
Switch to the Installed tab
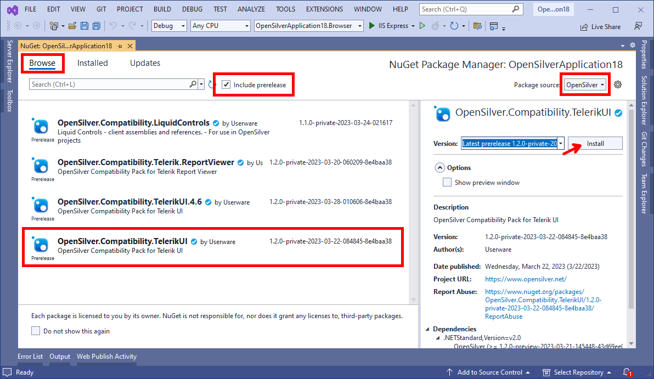coord(92,63)
